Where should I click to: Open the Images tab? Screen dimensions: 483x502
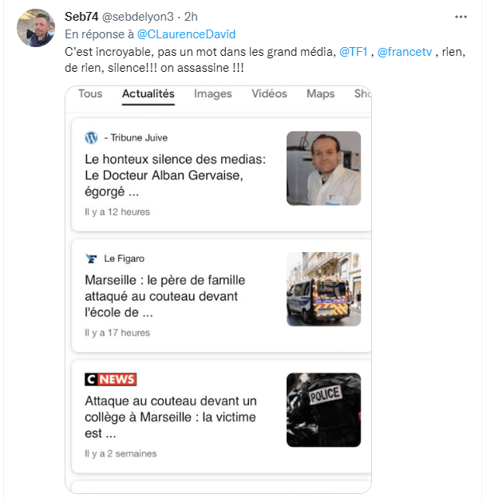pyautogui.click(x=212, y=94)
